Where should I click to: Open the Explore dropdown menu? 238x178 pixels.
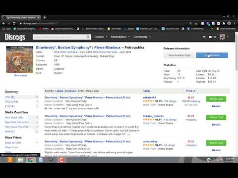point(101,37)
